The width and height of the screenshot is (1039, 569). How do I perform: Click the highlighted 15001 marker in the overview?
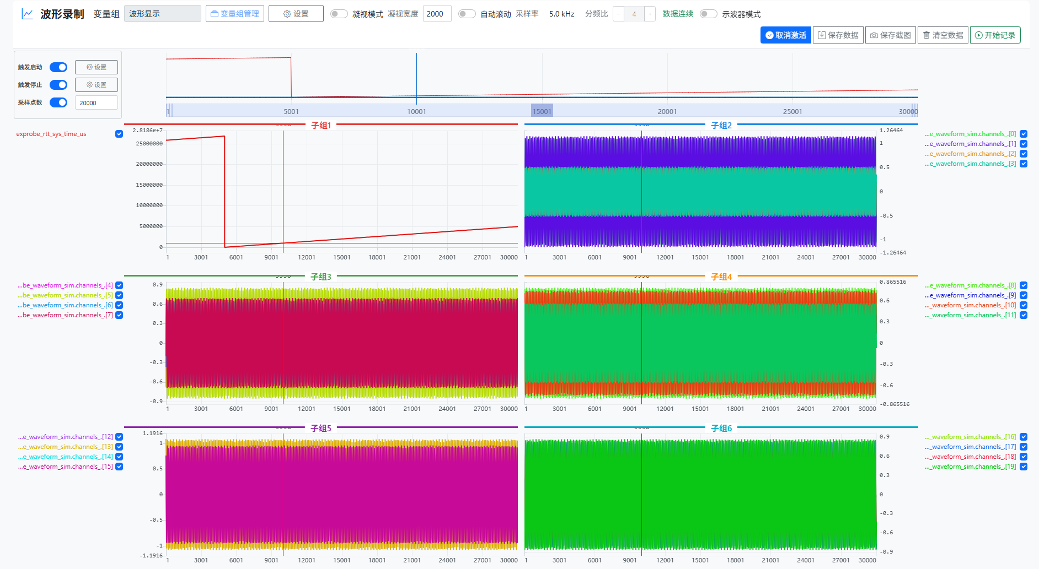pyautogui.click(x=542, y=111)
